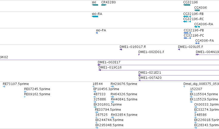Image resolution: width=219 pixels, height=129 pixels.
Task: Click the CG4306 gene glyph
Action: pyautogui.click(x=197, y=10)
